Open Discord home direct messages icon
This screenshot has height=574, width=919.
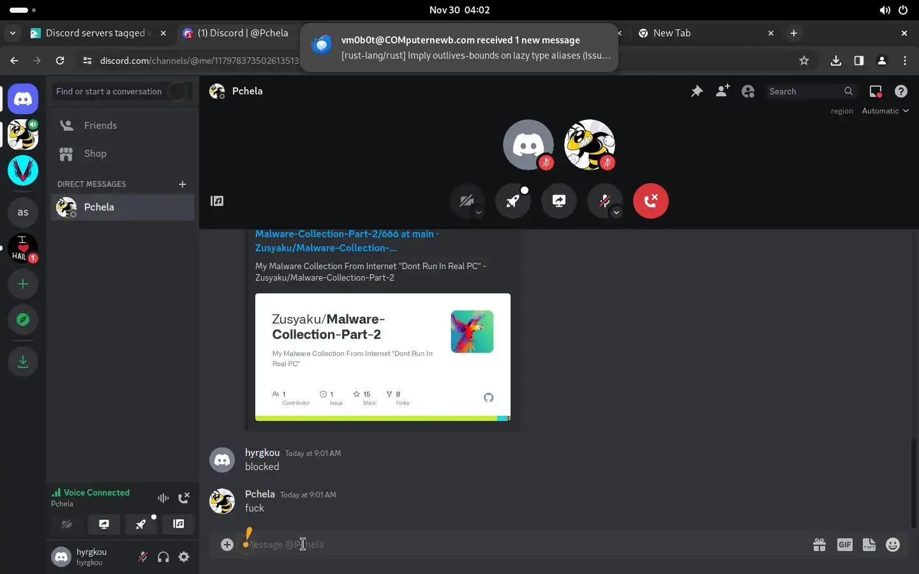(23, 99)
